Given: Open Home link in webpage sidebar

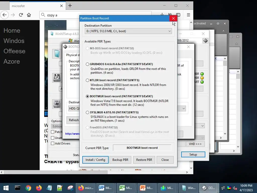Looking at the screenshot, I should point(12,30).
